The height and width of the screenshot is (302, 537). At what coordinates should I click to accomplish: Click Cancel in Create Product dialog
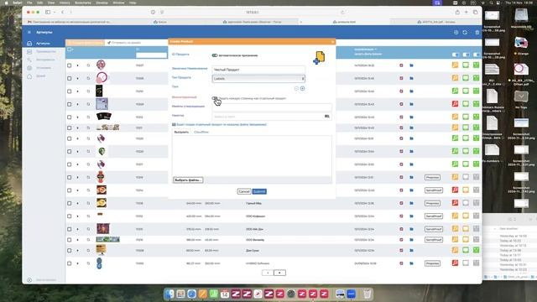[x=244, y=191]
